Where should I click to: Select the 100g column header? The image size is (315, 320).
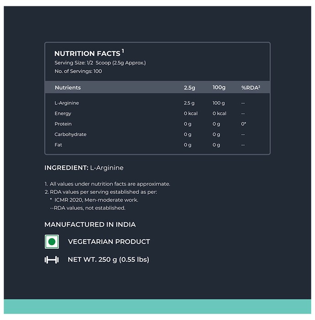click(x=219, y=88)
